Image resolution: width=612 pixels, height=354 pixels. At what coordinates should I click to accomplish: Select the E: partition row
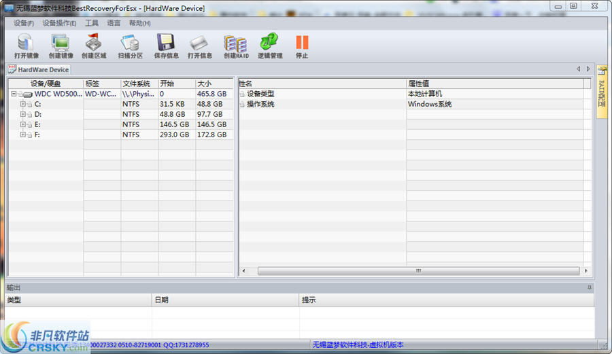coord(121,124)
